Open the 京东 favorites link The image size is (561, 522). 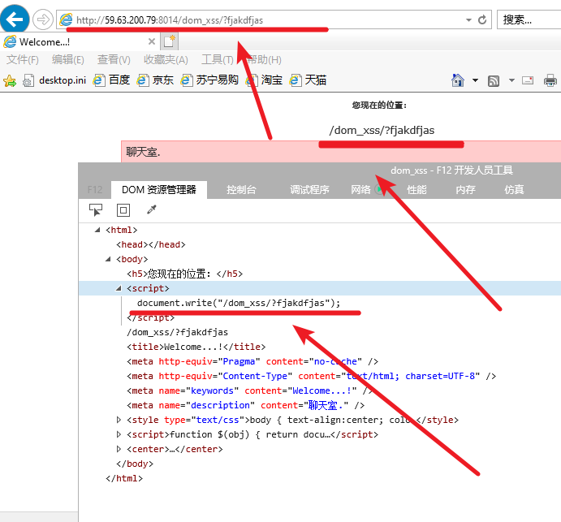(155, 80)
